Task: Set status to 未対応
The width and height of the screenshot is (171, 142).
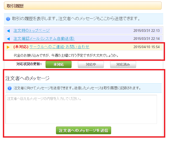Action: click(58, 64)
